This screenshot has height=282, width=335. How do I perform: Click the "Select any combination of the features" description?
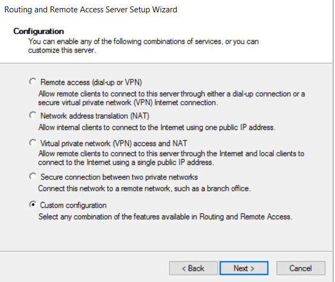click(165, 217)
